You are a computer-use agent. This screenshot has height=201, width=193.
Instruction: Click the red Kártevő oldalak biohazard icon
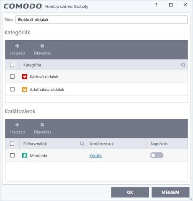pyautogui.click(x=25, y=77)
